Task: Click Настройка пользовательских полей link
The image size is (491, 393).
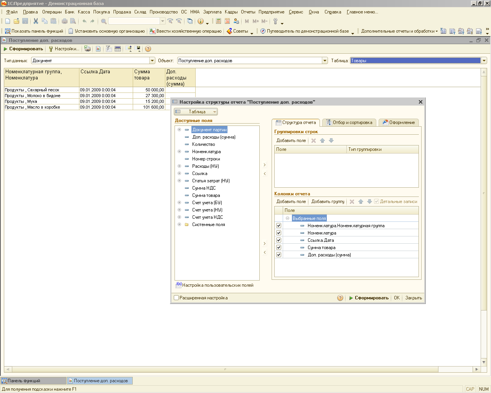Action: (217, 285)
